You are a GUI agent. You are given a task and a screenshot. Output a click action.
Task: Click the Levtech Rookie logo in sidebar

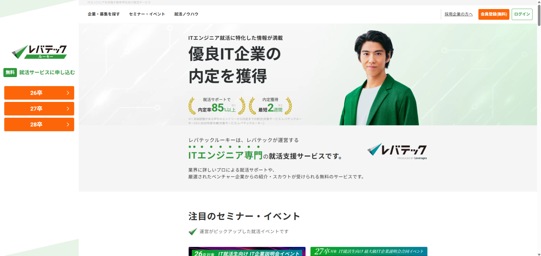tap(39, 52)
